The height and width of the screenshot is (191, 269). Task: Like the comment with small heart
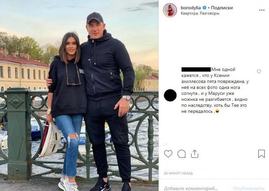point(259,71)
